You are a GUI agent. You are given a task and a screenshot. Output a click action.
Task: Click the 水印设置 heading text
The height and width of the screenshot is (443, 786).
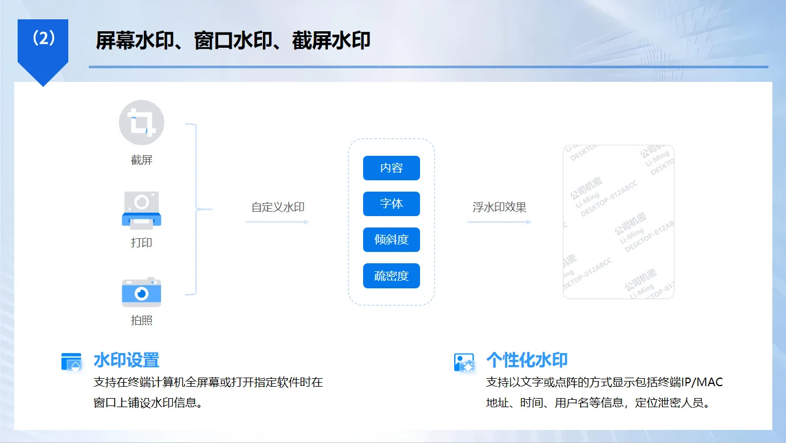coord(125,361)
